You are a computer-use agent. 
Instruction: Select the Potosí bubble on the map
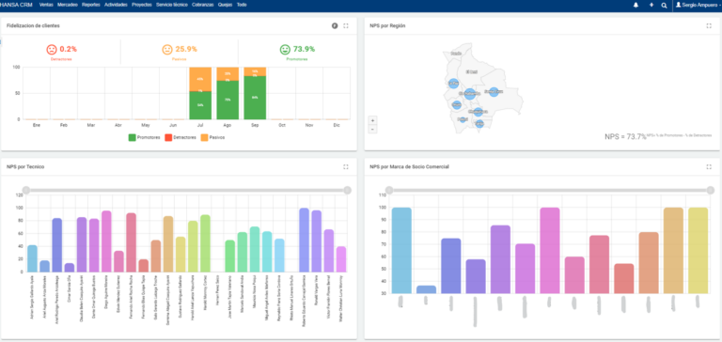pos(463,119)
